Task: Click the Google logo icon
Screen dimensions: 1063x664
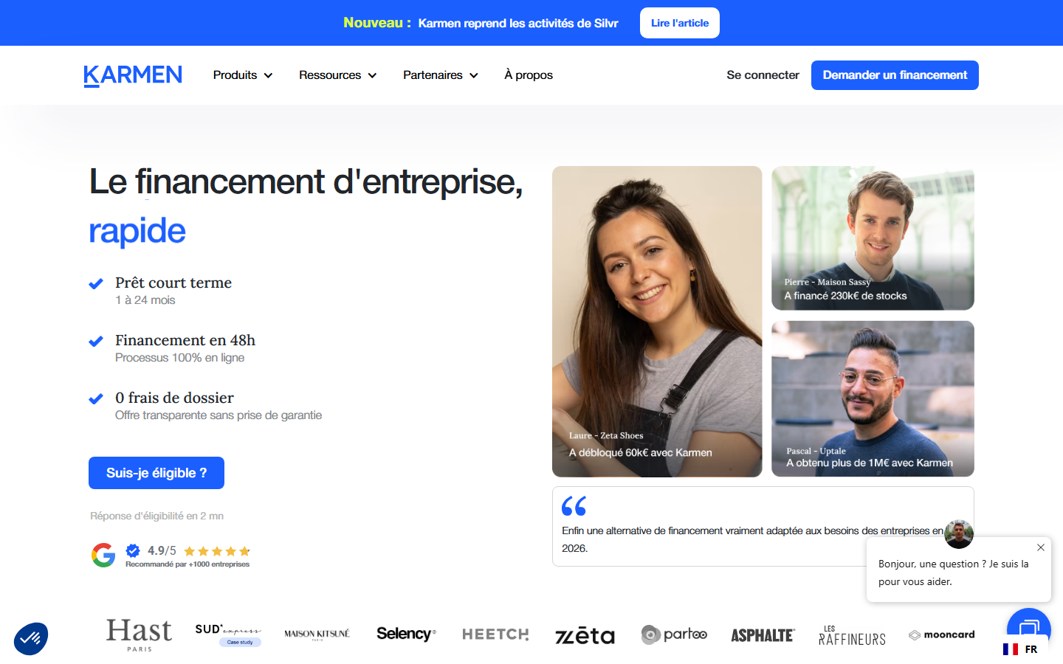Action: (103, 555)
